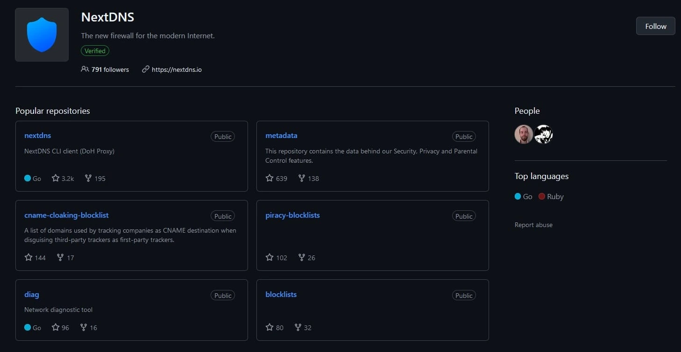Filter by Go in Top languages
Viewport: 681px width, 352px height.
(x=523, y=196)
